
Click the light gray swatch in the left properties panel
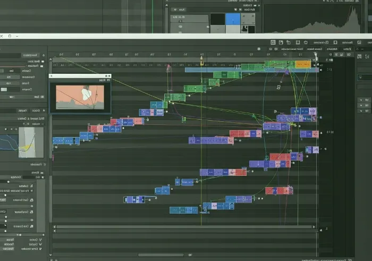(4, 89)
